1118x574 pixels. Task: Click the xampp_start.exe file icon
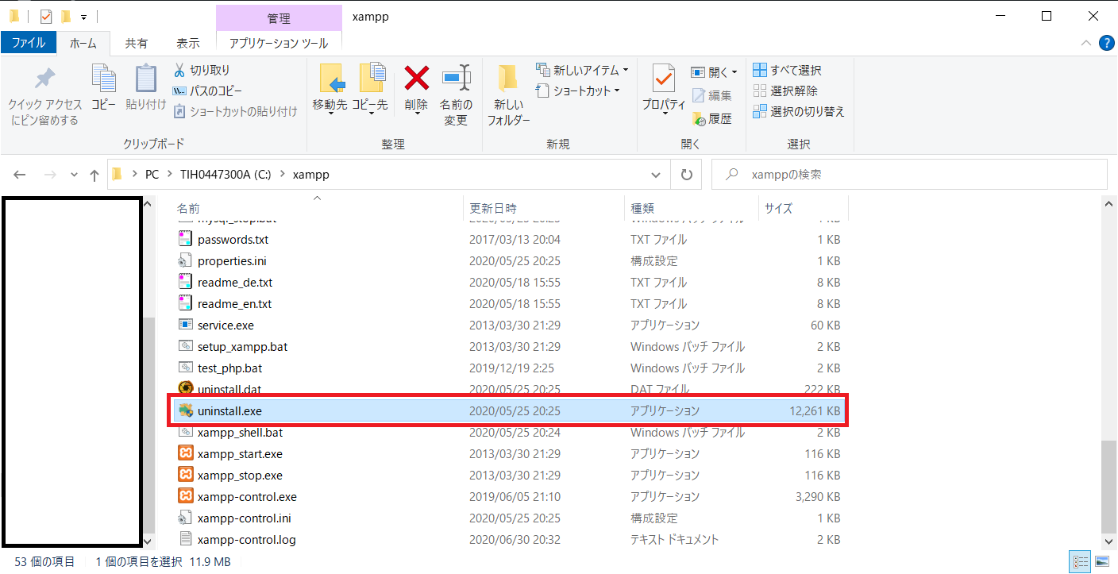(186, 454)
